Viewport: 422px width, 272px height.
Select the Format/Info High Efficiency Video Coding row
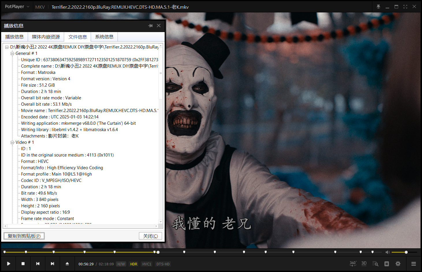click(x=62, y=168)
